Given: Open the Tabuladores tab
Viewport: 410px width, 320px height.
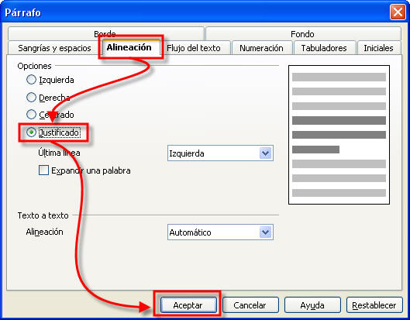Looking at the screenshot, I should click(324, 48).
